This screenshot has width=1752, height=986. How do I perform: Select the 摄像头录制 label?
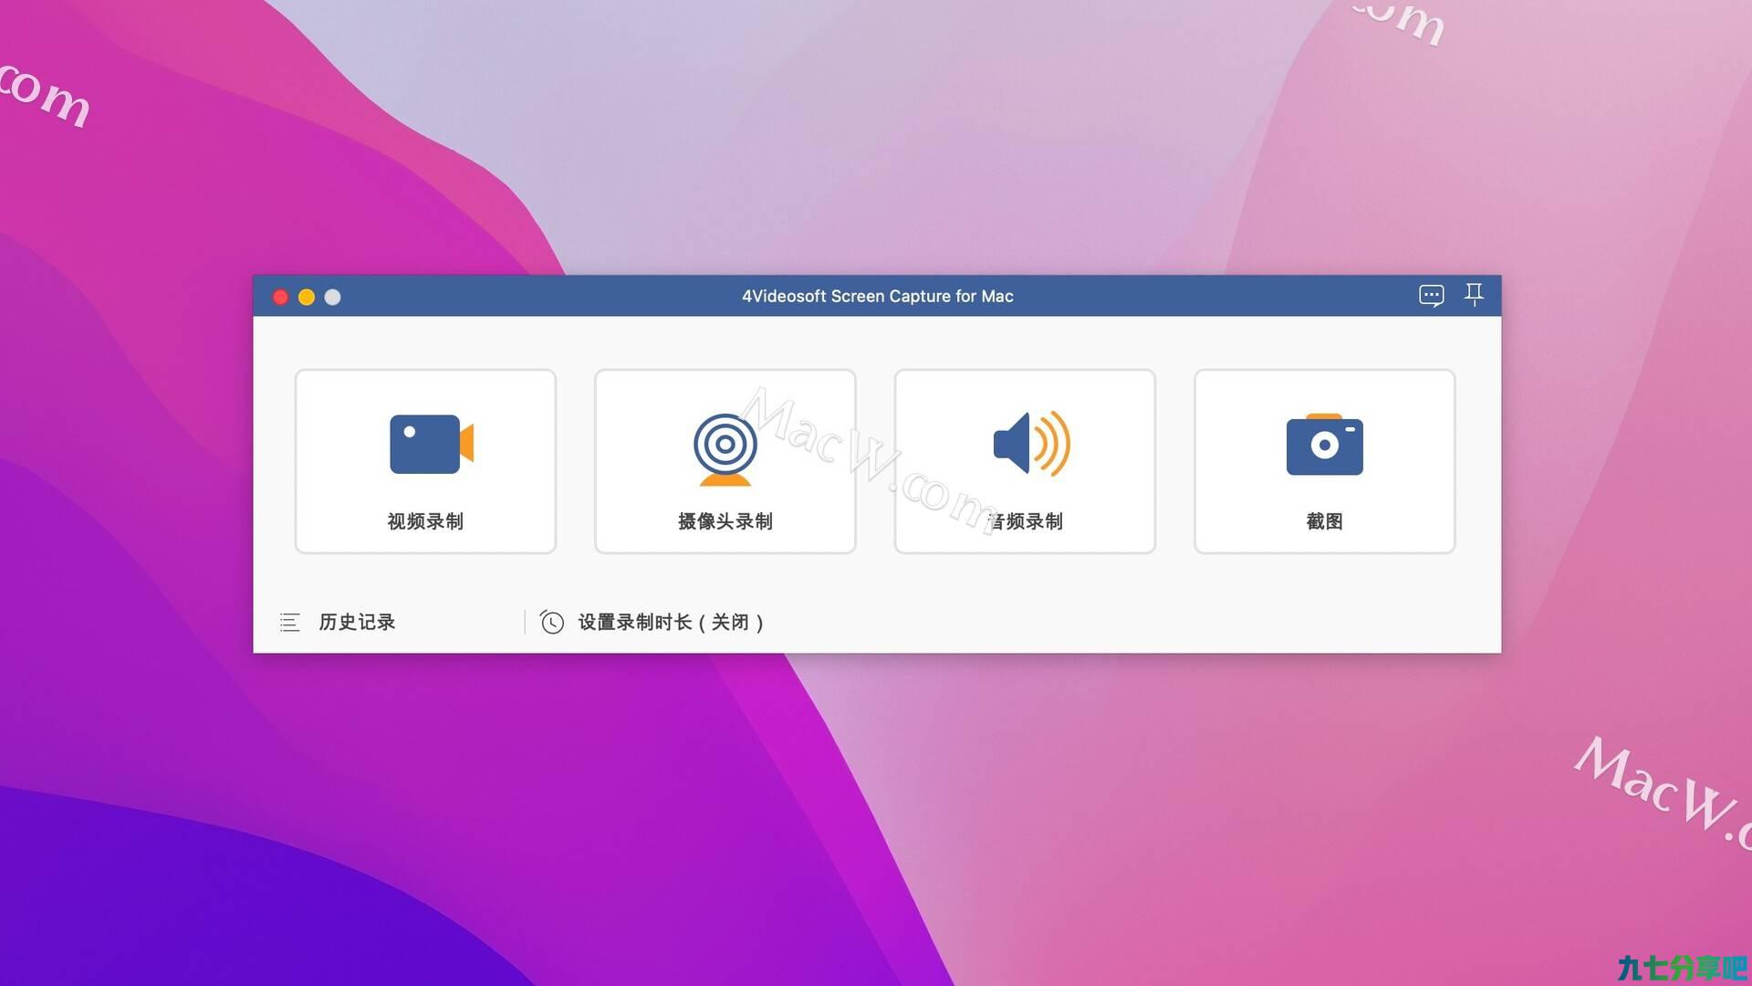725,521
